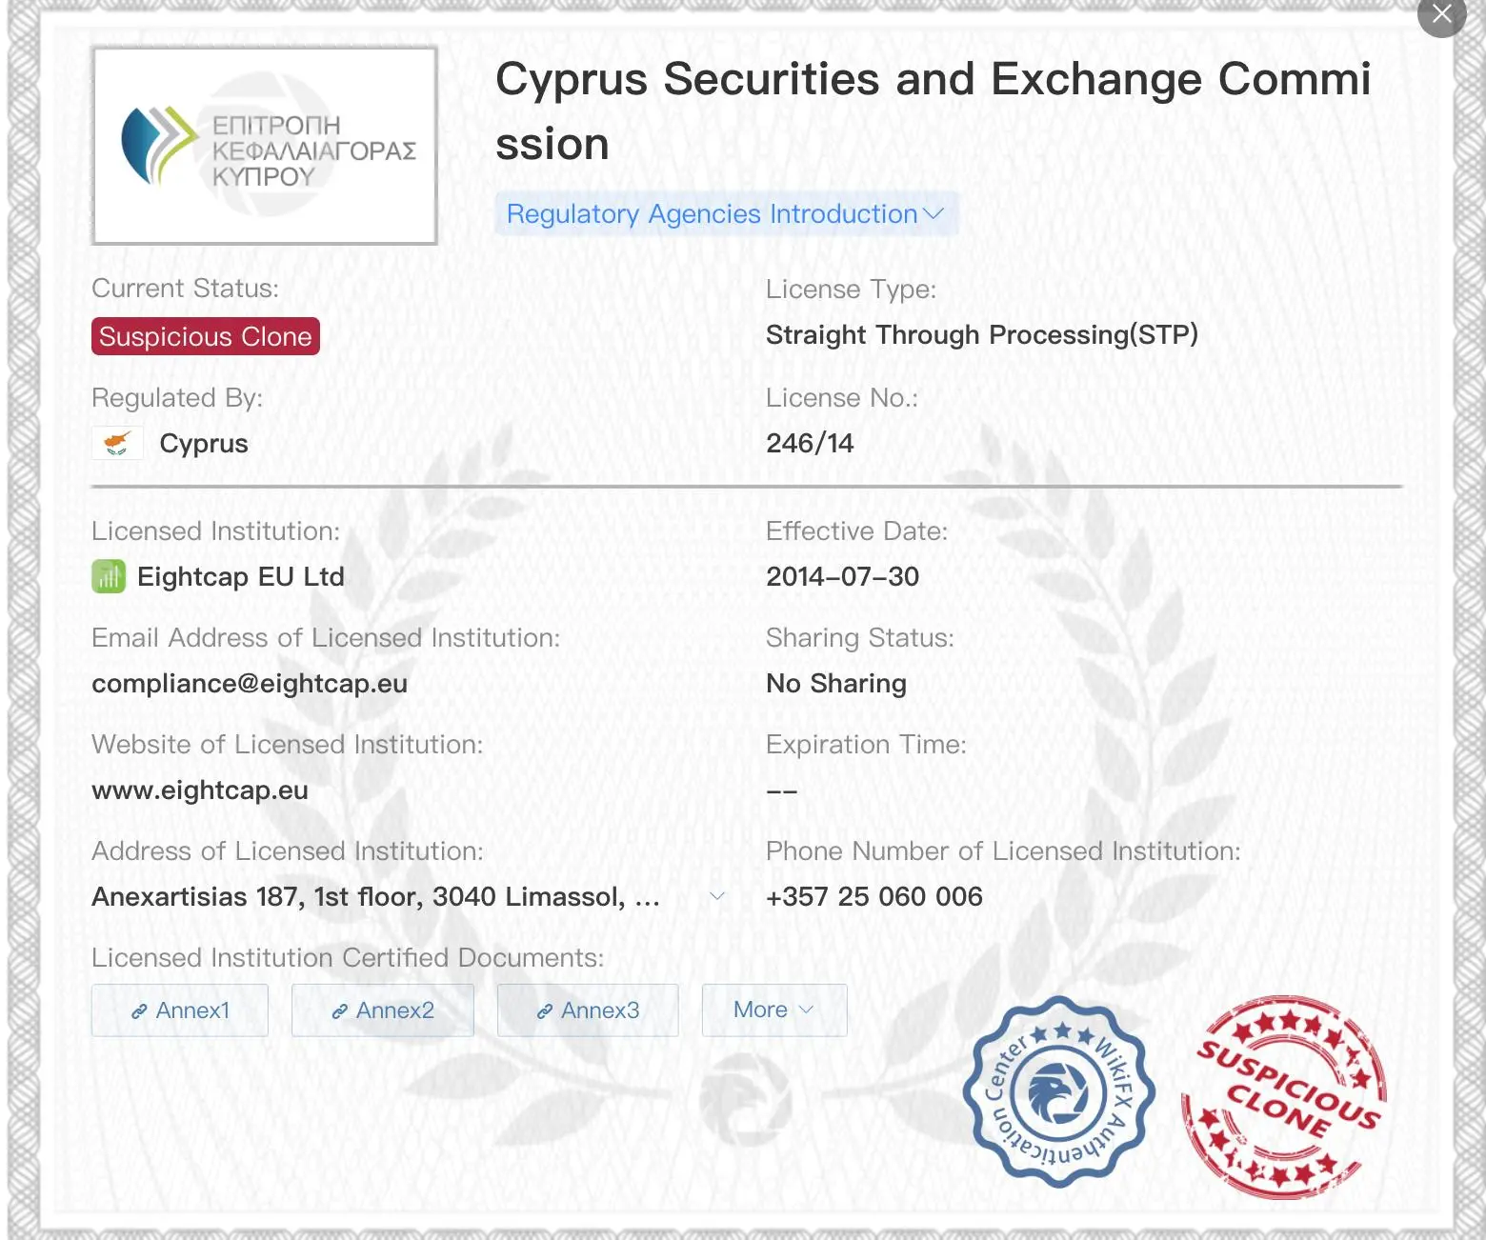Viewport: 1486px width, 1240px height.
Task: Click the WikiFX Authentication Center seal
Action: click(1059, 1091)
